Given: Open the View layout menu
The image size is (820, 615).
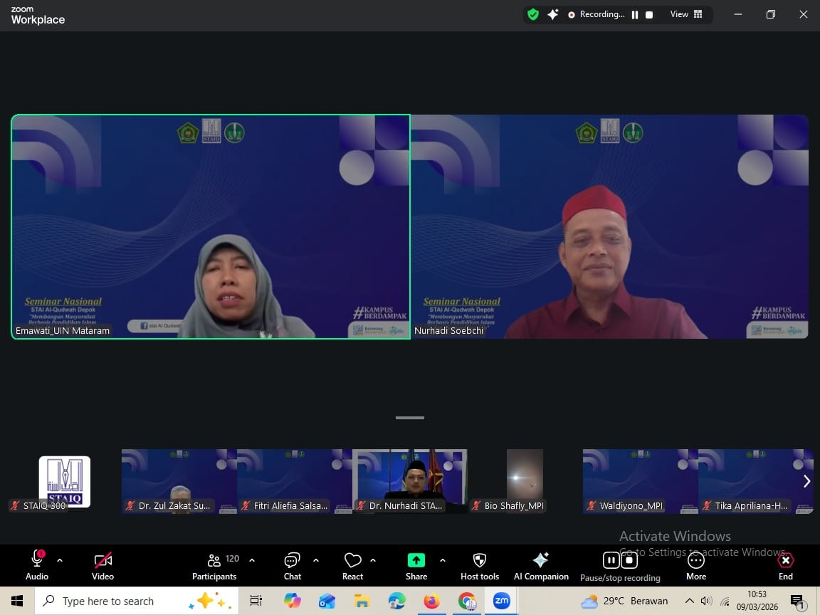Looking at the screenshot, I should click(x=686, y=14).
